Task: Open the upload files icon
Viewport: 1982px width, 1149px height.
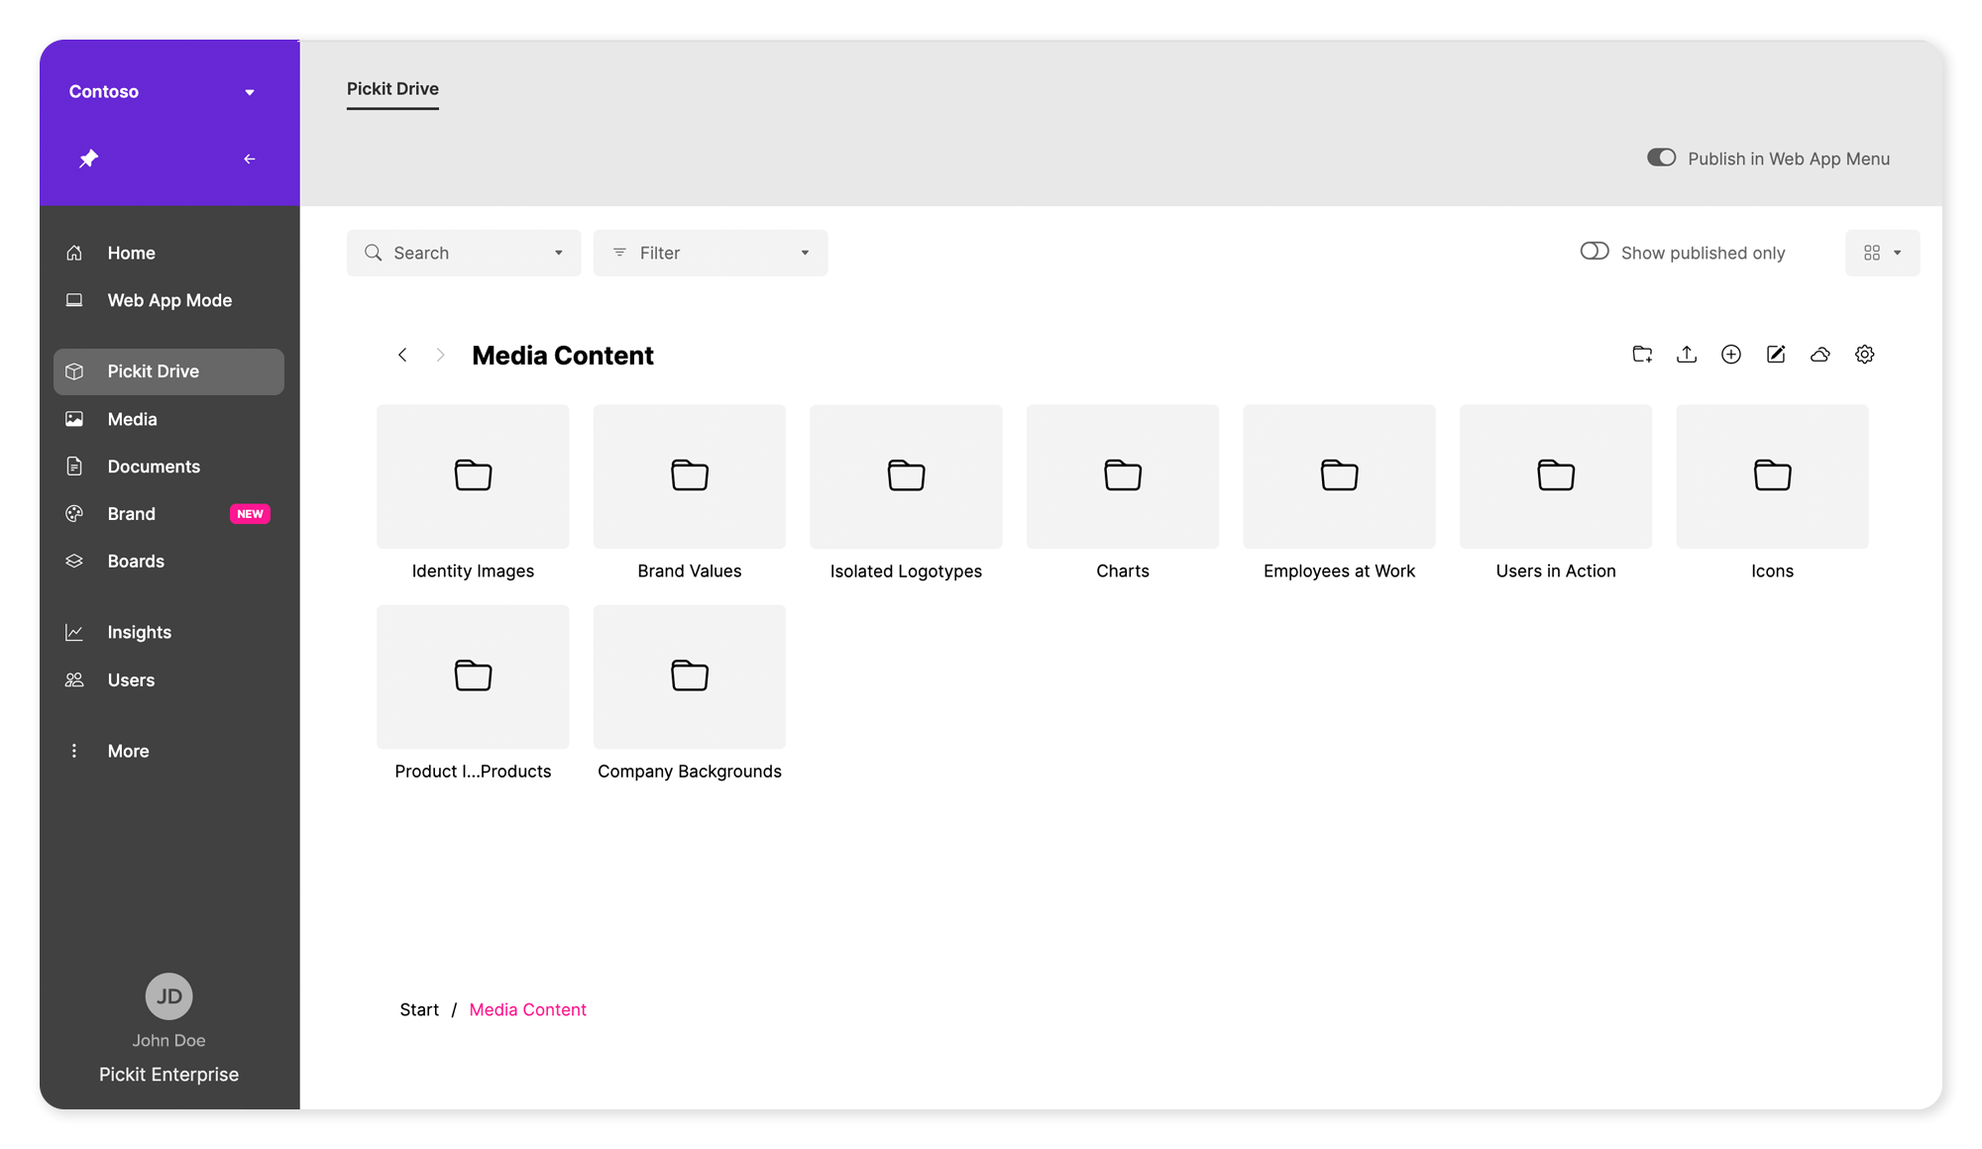Action: point(1687,354)
